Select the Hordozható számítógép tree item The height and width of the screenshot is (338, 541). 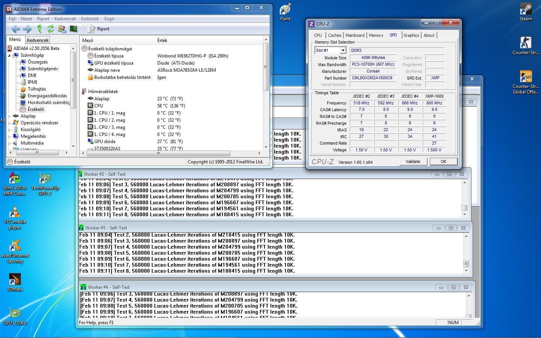click(49, 103)
